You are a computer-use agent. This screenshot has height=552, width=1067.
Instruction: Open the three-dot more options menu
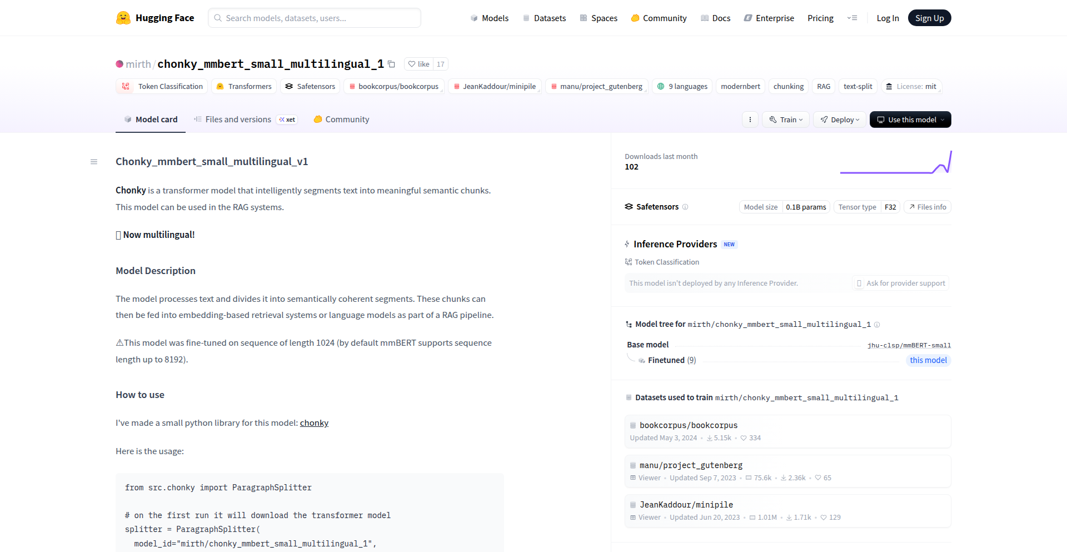750,120
